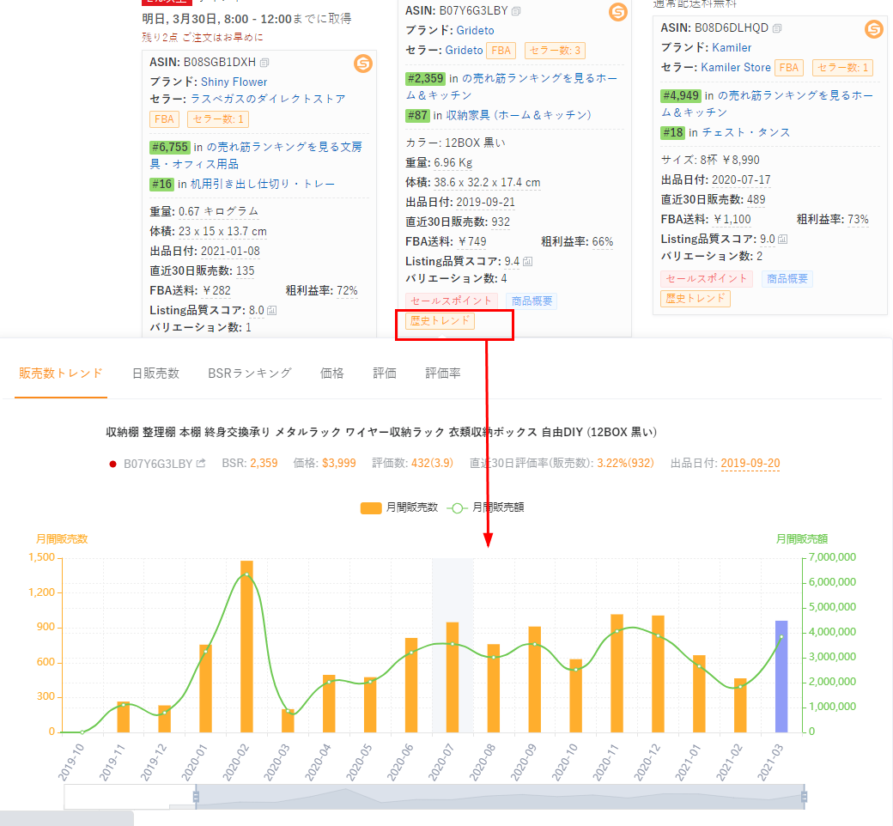Screen dimensions: 893x826
Task: Open the 評価率 tab
Action: click(443, 374)
